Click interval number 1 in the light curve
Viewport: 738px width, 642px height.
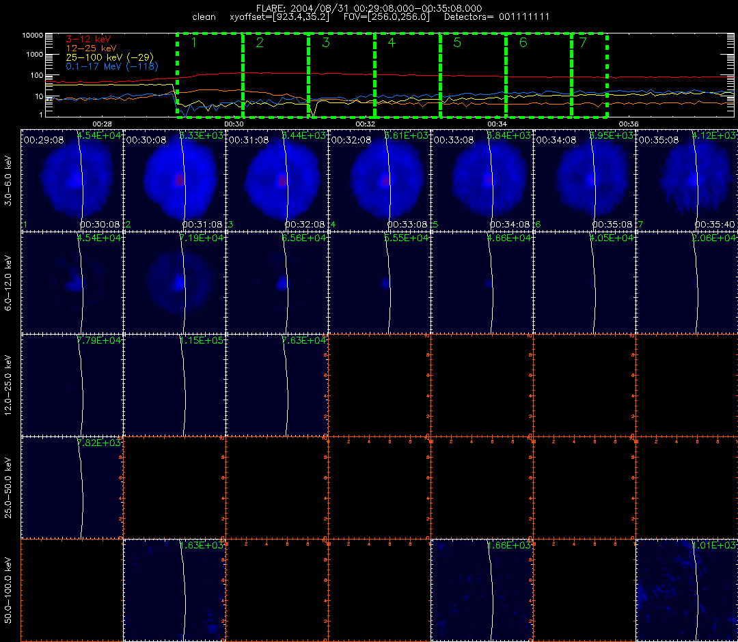pyautogui.click(x=193, y=42)
